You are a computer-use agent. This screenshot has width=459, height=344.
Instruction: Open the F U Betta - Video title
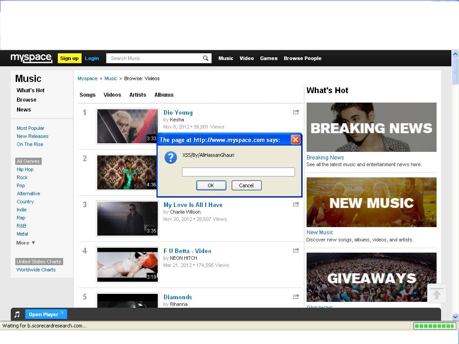[x=187, y=251]
